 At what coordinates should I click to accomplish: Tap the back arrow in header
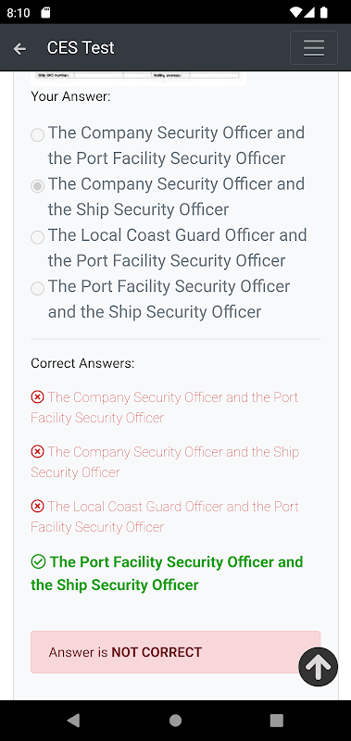coord(19,48)
